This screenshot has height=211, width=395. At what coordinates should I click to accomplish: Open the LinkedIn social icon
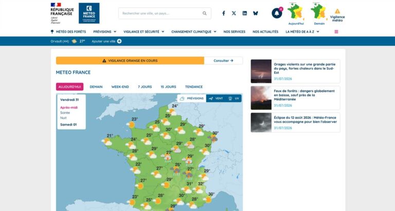[245, 13]
